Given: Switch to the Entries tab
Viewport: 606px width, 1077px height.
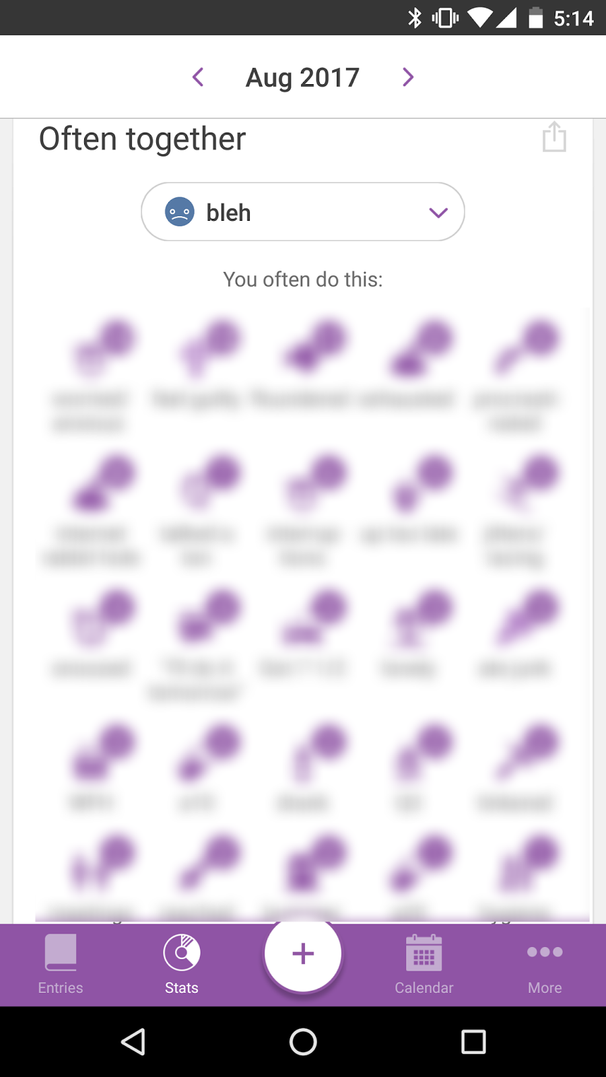Looking at the screenshot, I should point(61,964).
